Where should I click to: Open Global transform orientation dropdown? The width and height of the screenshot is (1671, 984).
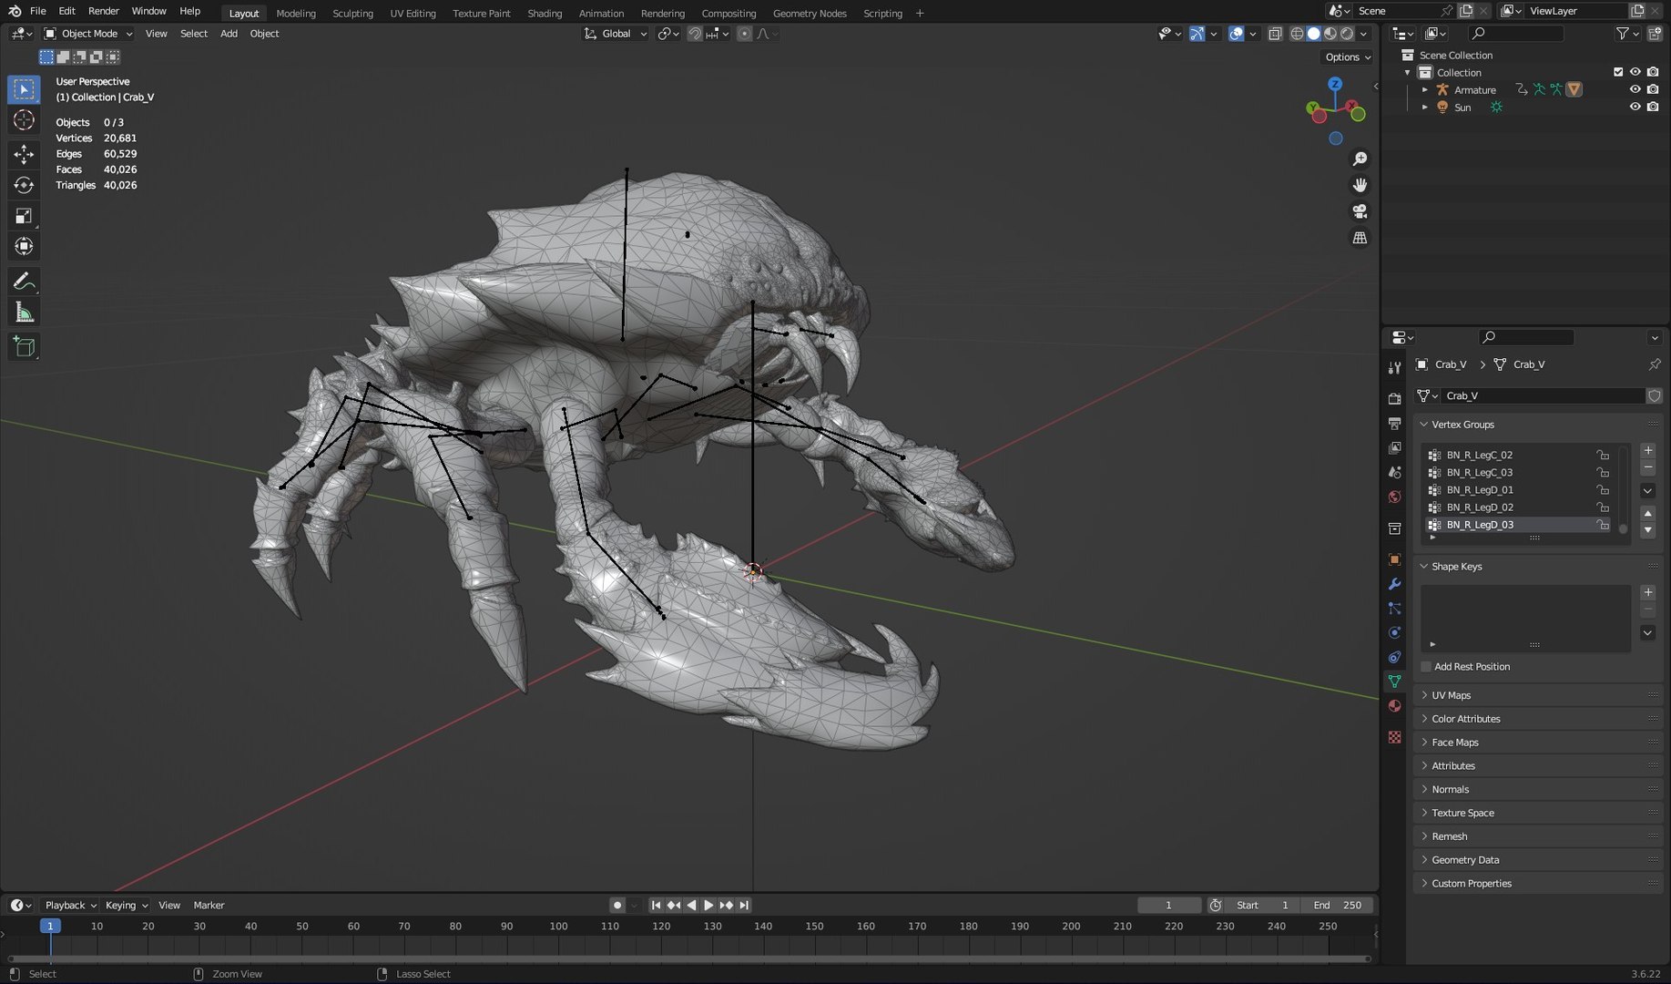point(616,34)
